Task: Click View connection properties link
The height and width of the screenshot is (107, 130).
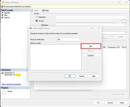Action: pos(11,84)
